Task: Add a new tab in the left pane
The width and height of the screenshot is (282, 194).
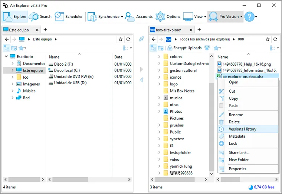Action: [x=45, y=30]
